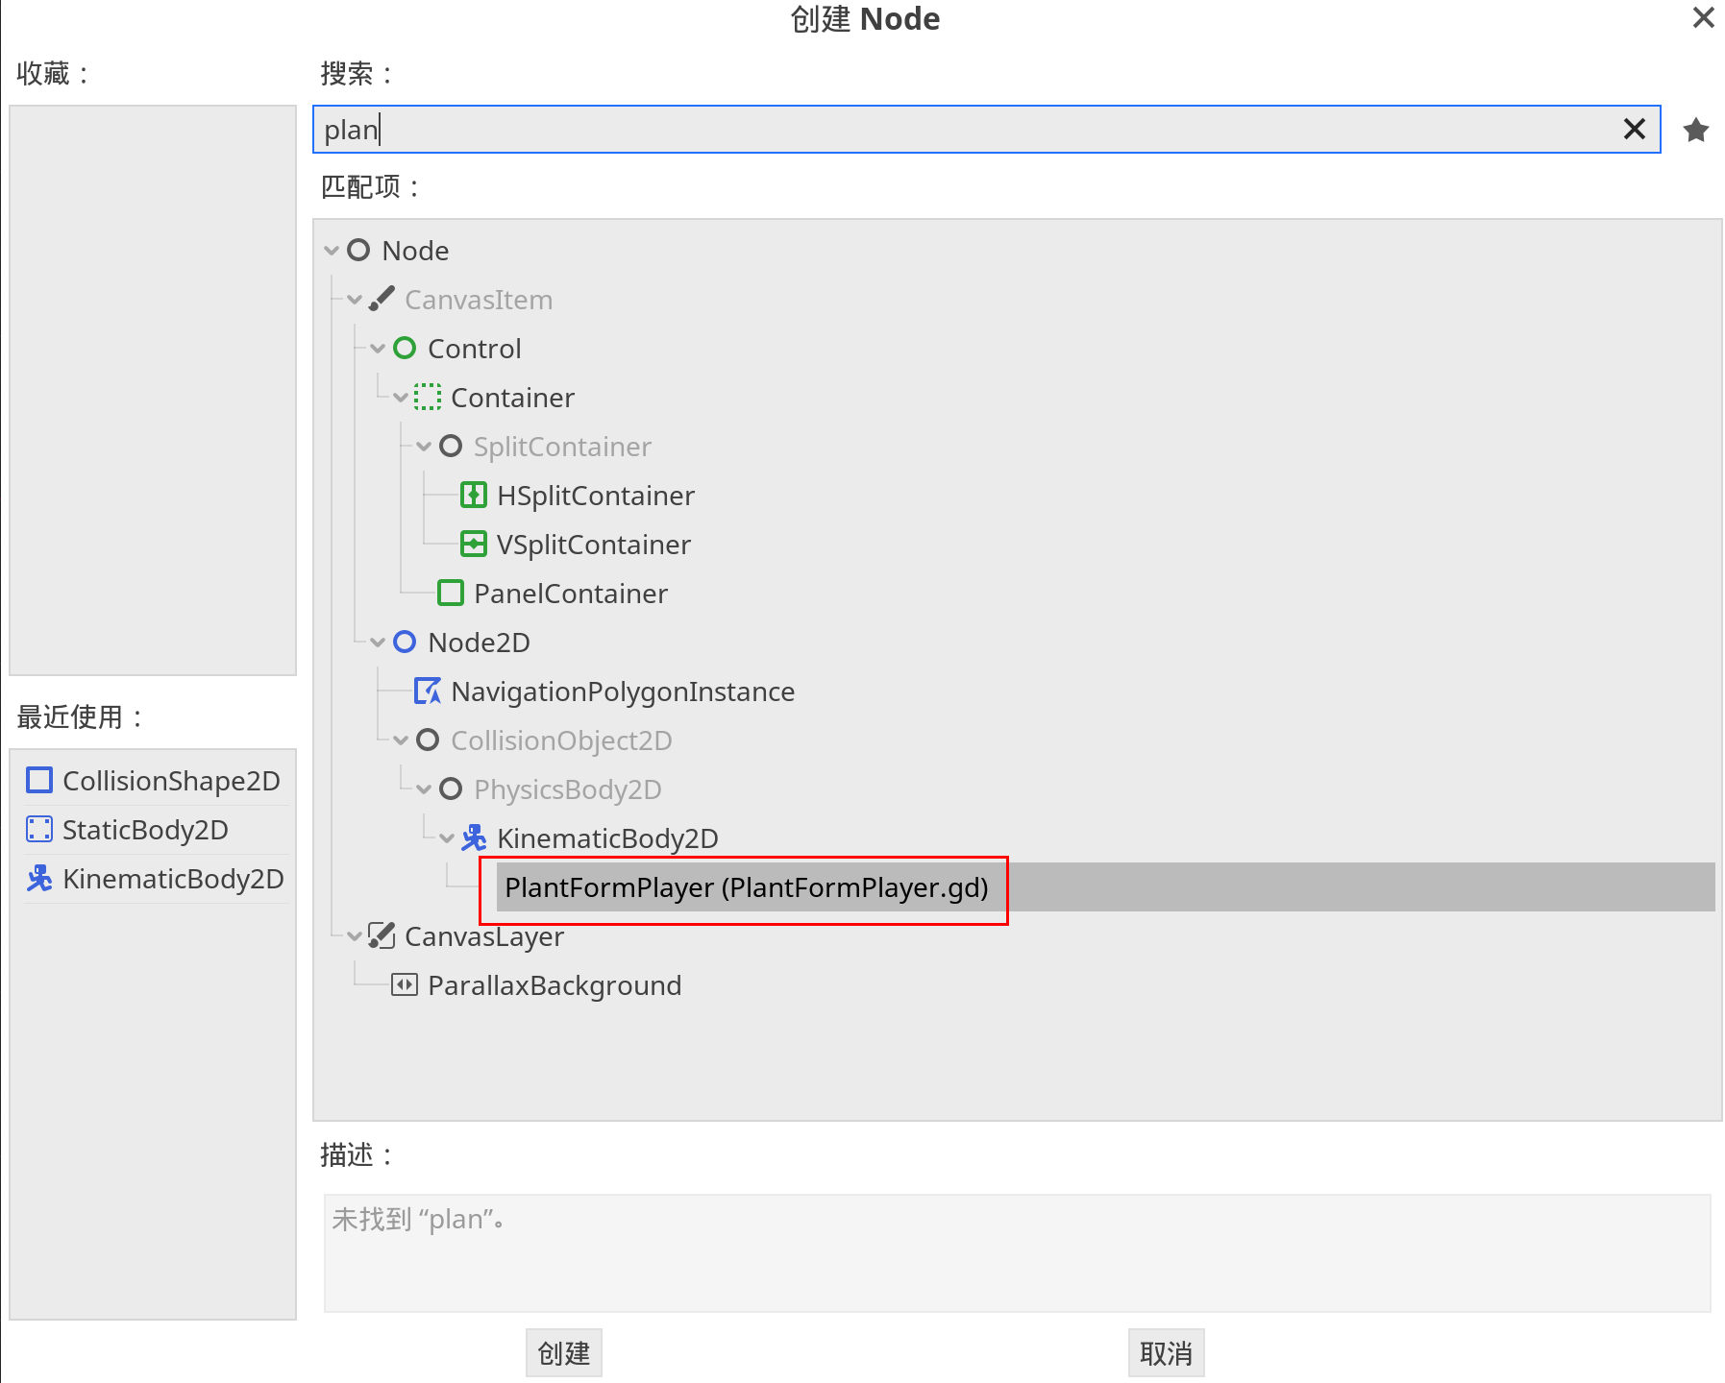This screenshot has height=1383, width=1725.
Task: Click the NavigationPolygonInstance icon
Action: 428,691
